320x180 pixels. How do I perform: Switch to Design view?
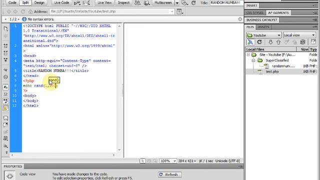tap(39, 3)
